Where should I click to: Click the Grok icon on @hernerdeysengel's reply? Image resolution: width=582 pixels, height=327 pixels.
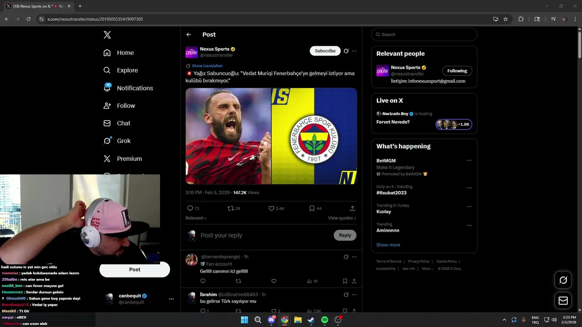(x=346, y=257)
